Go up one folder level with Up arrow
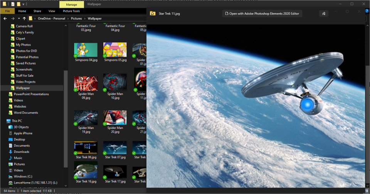The image size is (370, 194). click(24, 18)
